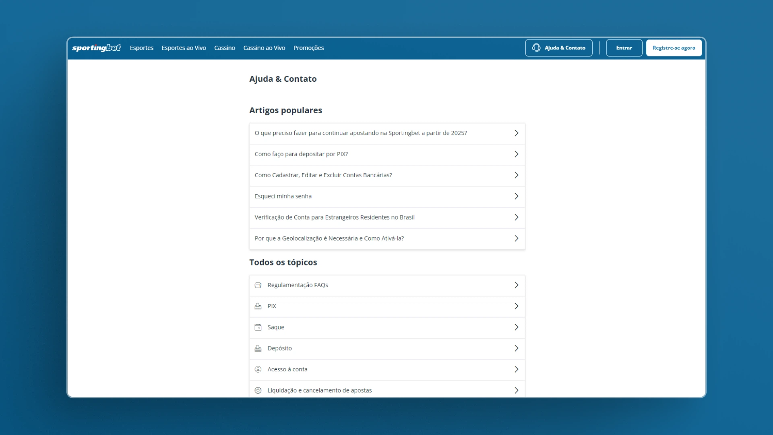Image resolution: width=773 pixels, height=435 pixels.
Task: Open the Promoções menu item
Action: 308,48
